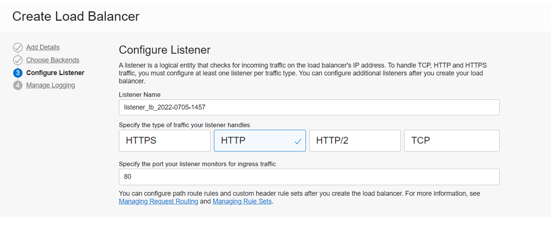Screen dimensions: 551x228
Task: Pick TCP as the listener traffic type
Action: [x=452, y=140]
